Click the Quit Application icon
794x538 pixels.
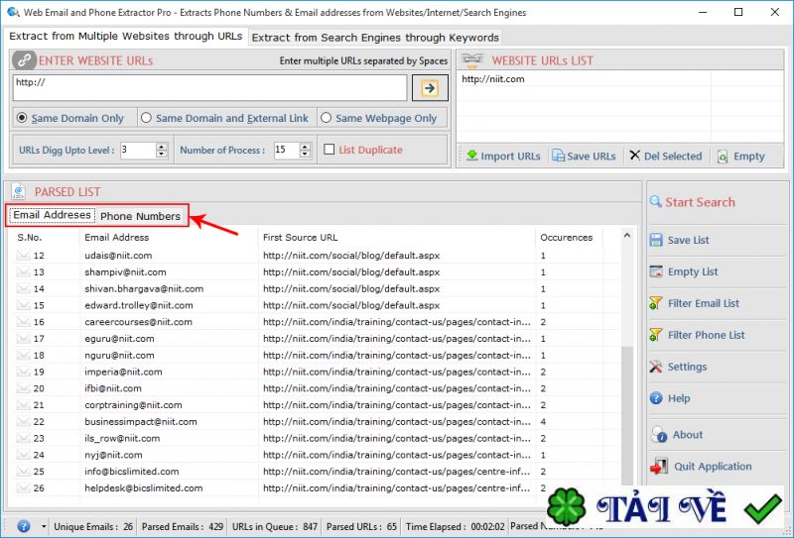[658, 466]
